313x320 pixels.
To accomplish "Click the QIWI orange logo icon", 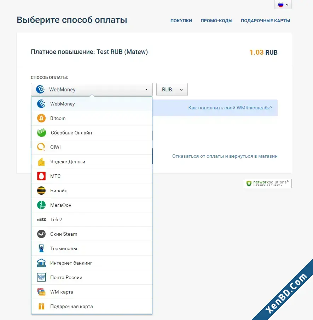I will [41, 147].
